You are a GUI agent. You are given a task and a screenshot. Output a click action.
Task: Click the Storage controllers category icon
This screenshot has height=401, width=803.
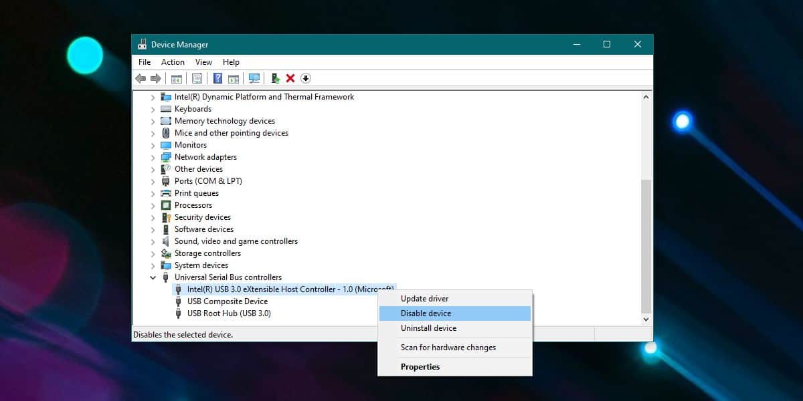click(166, 253)
